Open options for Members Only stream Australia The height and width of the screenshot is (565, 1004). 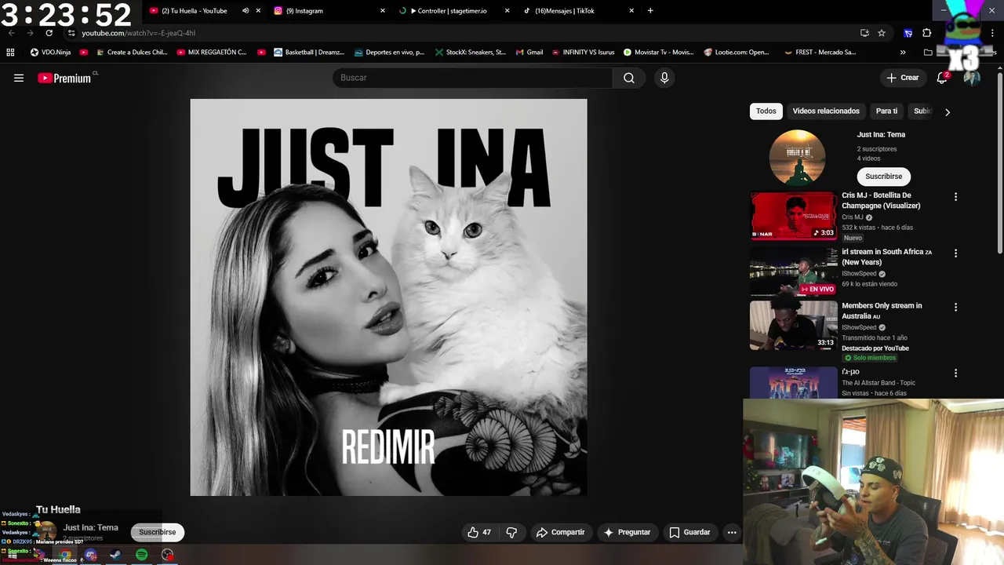[x=955, y=308]
